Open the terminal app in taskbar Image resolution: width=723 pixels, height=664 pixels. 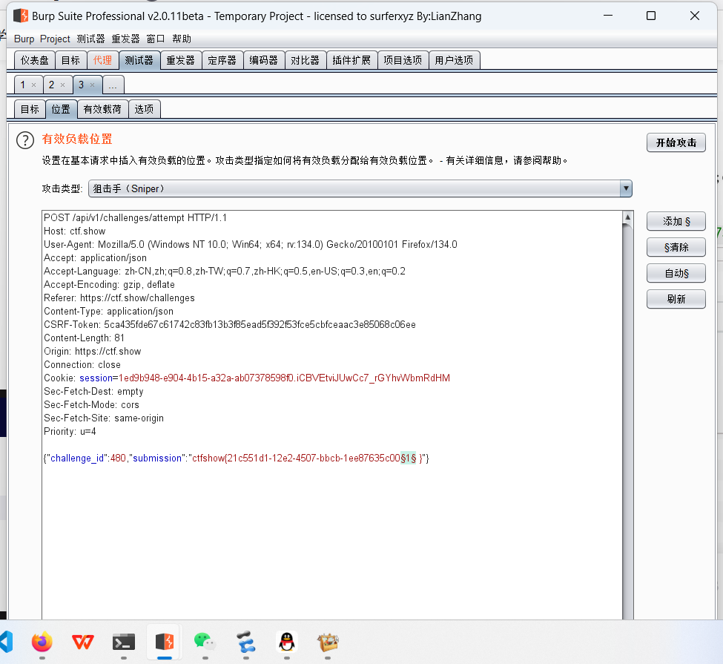click(x=124, y=642)
